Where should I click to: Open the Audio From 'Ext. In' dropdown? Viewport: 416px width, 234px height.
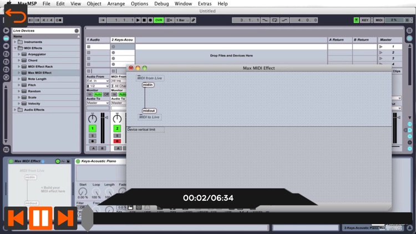click(98, 80)
